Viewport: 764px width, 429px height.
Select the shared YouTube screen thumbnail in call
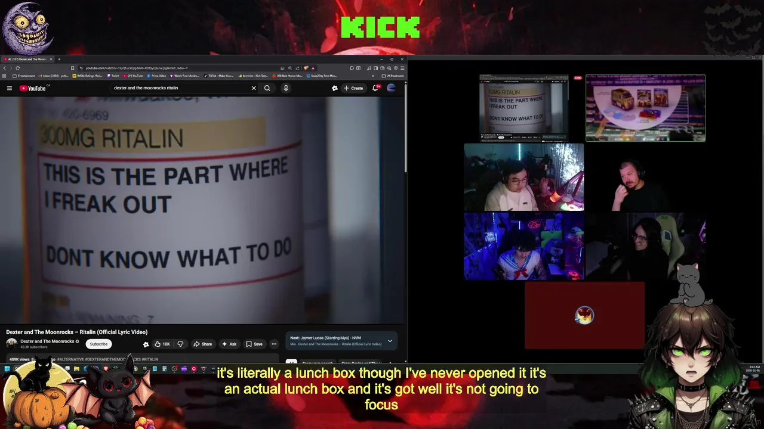[x=524, y=108]
